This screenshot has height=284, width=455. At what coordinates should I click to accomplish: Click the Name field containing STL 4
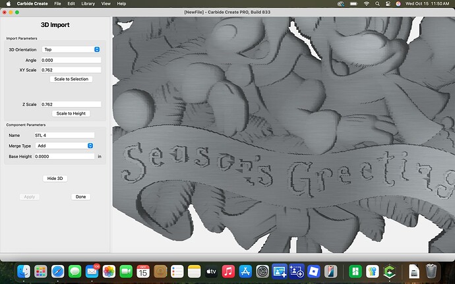65,135
